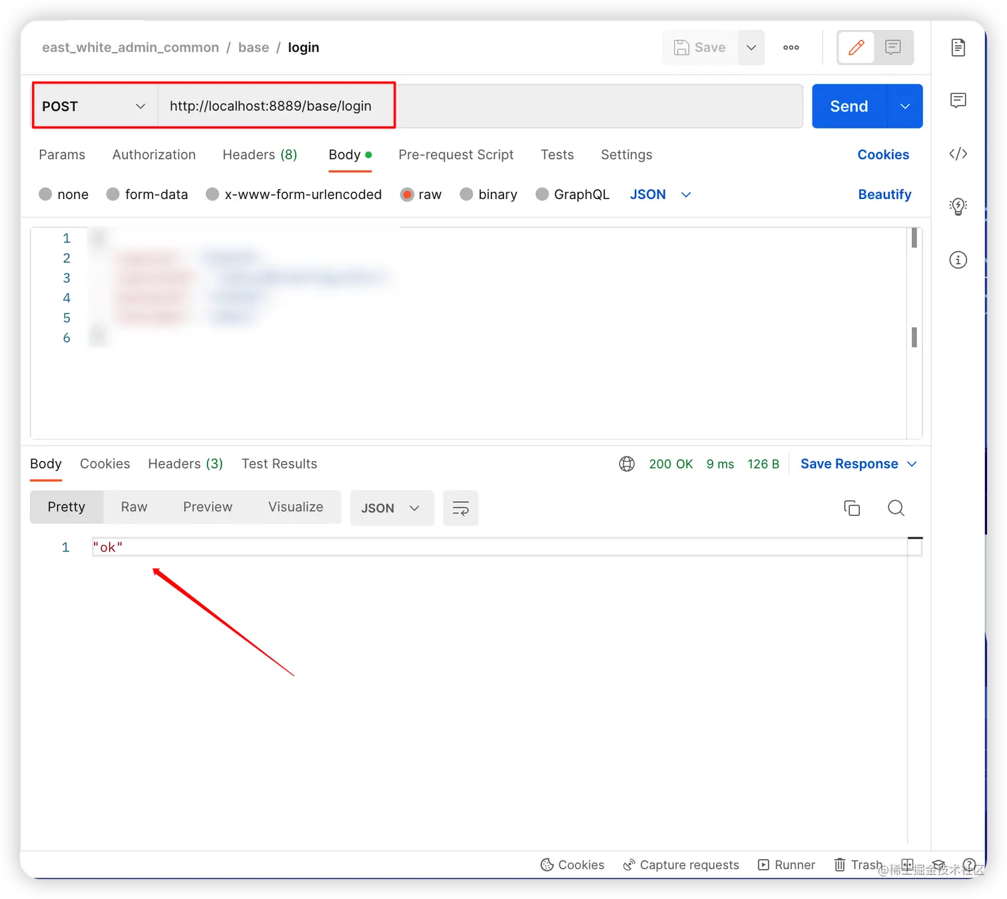The width and height of the screenshot is (1007, 899).
Task: Select the form-data radio button
Action: 113,194
